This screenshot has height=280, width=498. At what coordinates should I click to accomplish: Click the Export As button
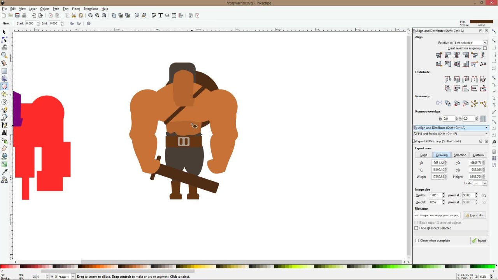[x=475, y=215]
